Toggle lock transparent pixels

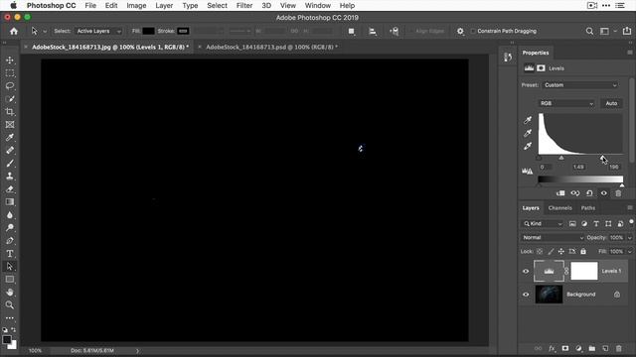click(x=540, y=251)
